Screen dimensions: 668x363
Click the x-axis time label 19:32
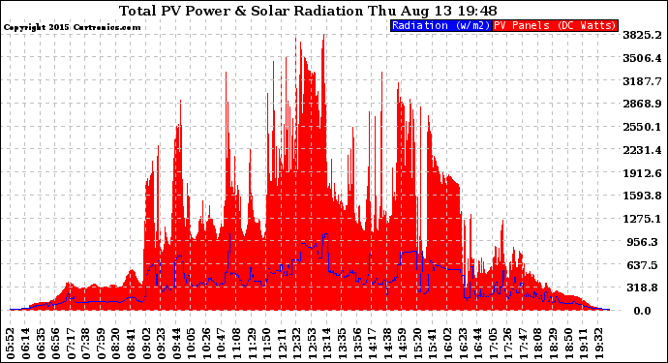(597, 344)
